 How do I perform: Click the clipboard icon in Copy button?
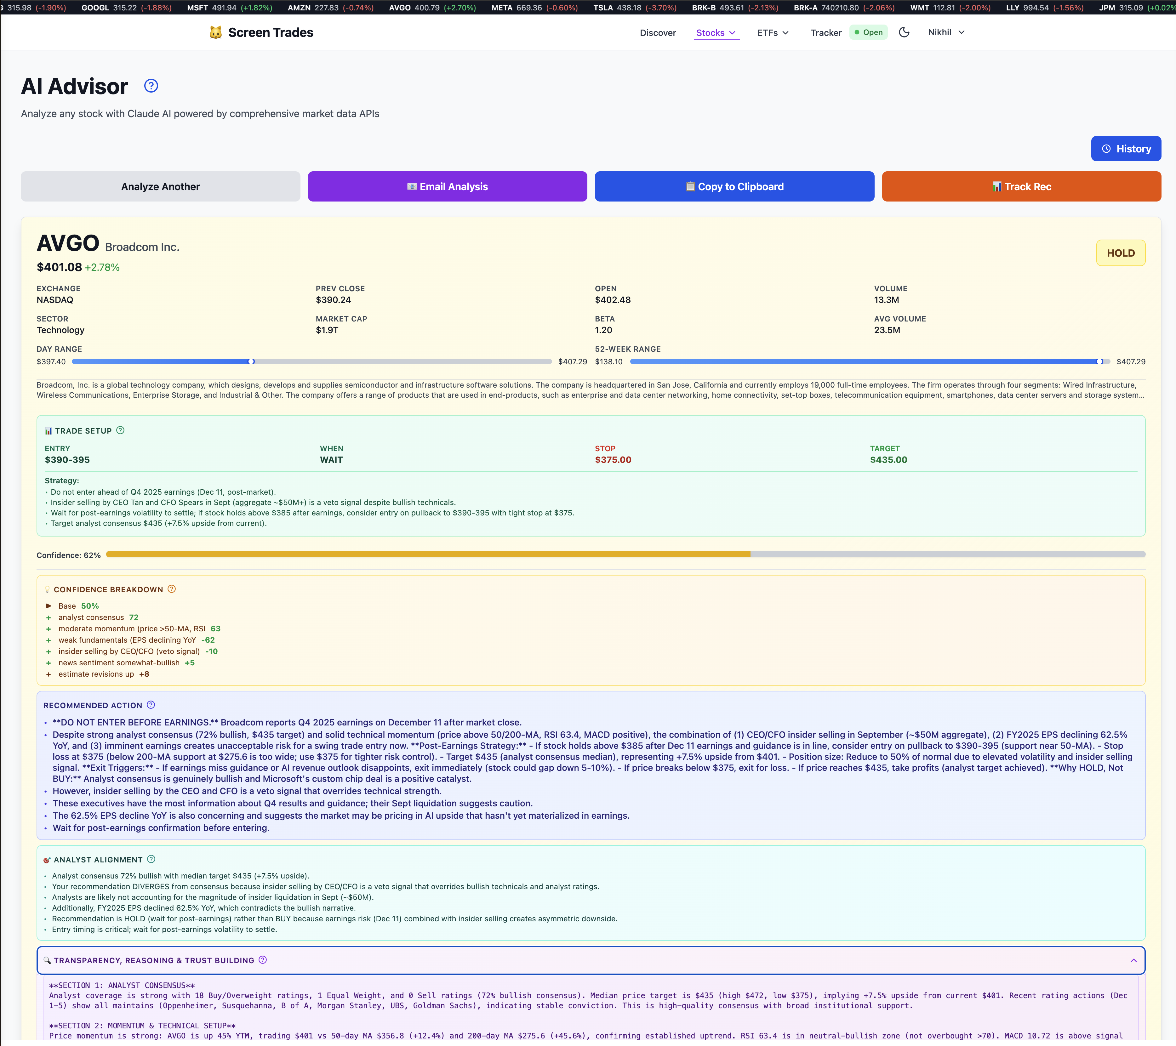690,186
